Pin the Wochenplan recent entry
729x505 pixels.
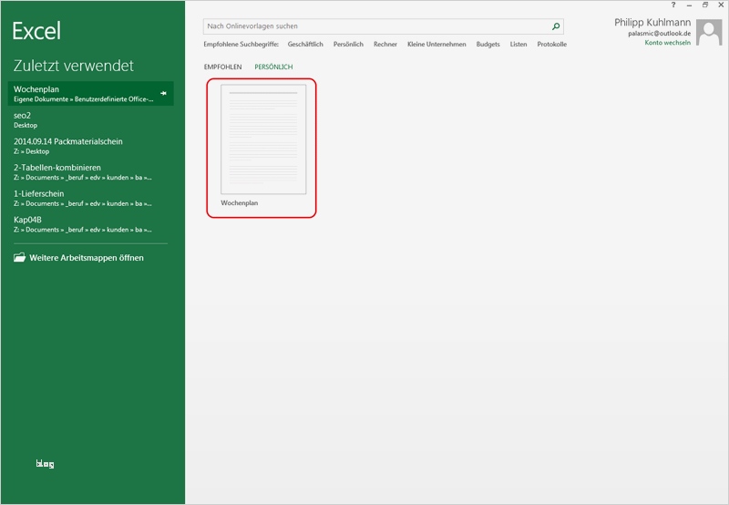pyautogui.click(x=163, y=94)
